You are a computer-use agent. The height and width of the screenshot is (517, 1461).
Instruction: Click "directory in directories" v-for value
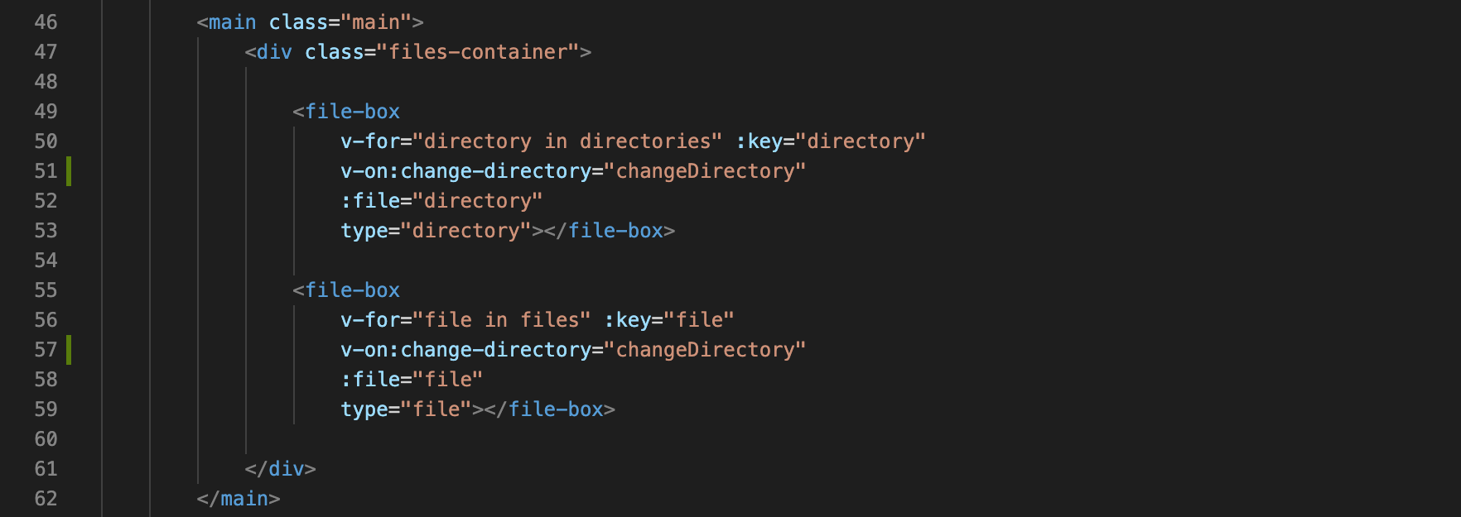click(567, 141)
